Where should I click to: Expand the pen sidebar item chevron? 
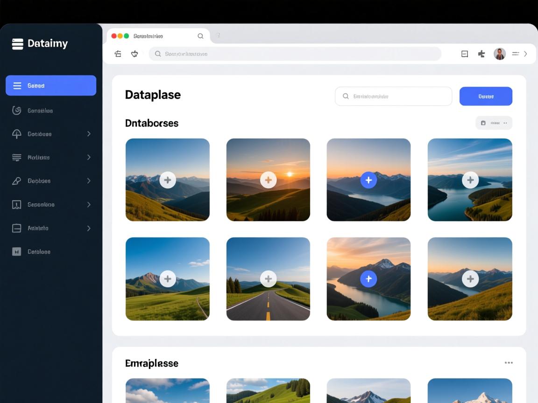coord(89,181)
